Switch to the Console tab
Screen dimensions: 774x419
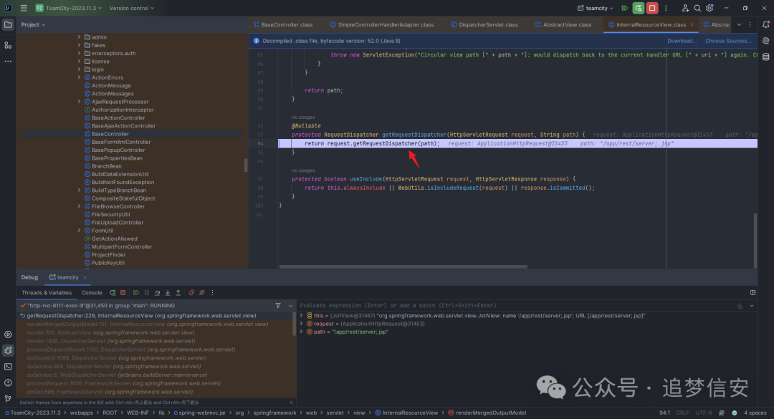(92, 292)
